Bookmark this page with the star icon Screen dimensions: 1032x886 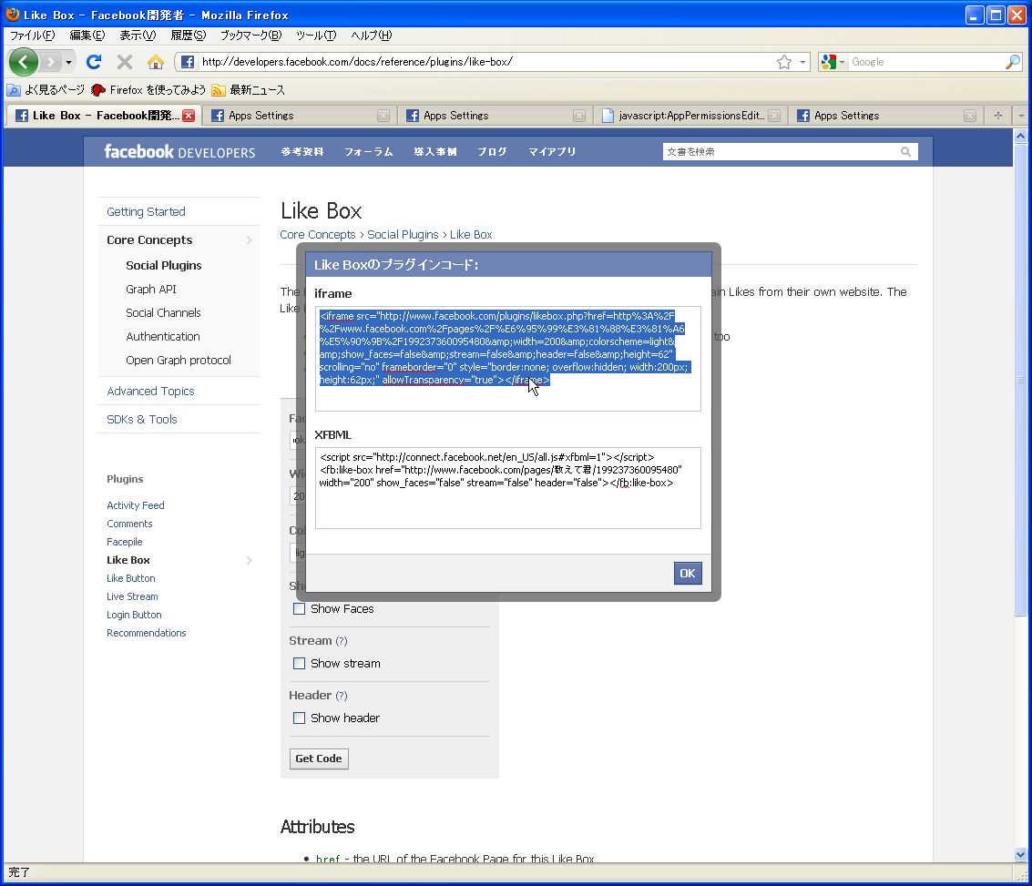(x=784, y=62)
